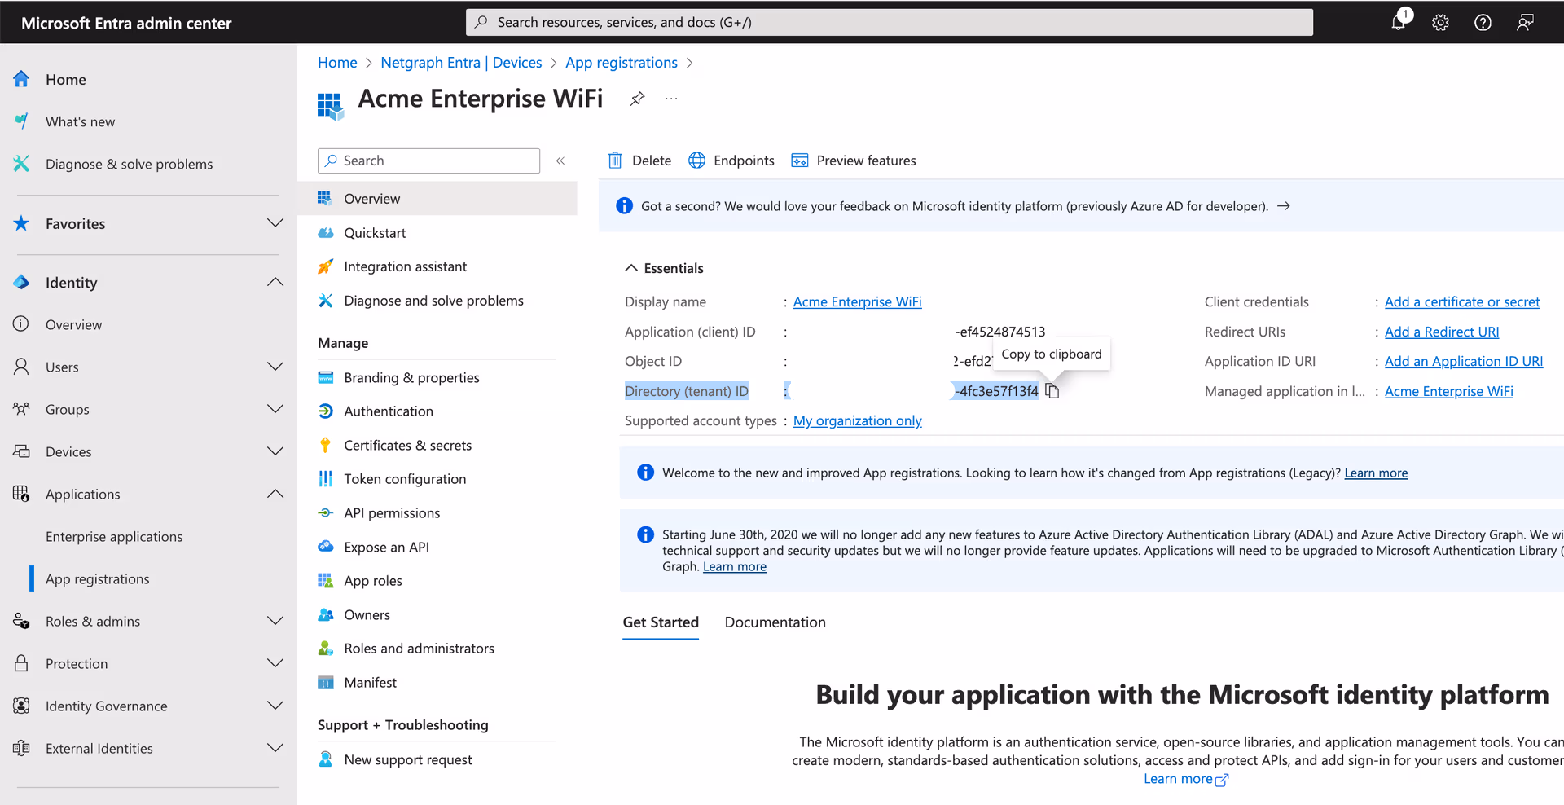This screenshot has height=805, width=1564.
Task: Collapse the app menu with double chevron
Action: (560, 161)
